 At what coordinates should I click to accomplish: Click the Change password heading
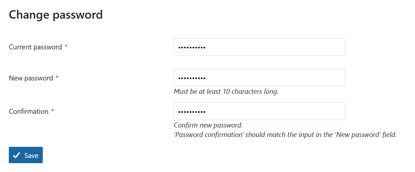click(x=56, y=15)
